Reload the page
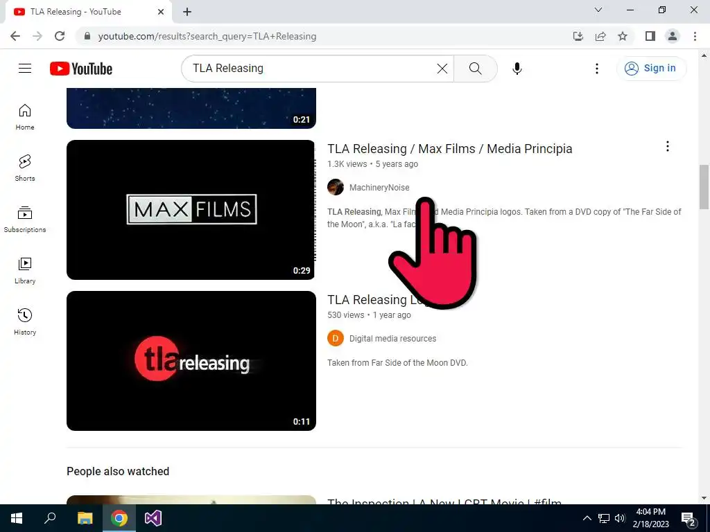The image size is (710, 532). 60,36
